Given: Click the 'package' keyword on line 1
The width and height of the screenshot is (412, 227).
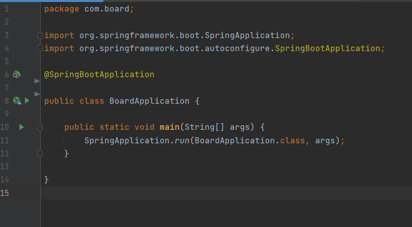Looking at the screenshot, I should (62, 9).
